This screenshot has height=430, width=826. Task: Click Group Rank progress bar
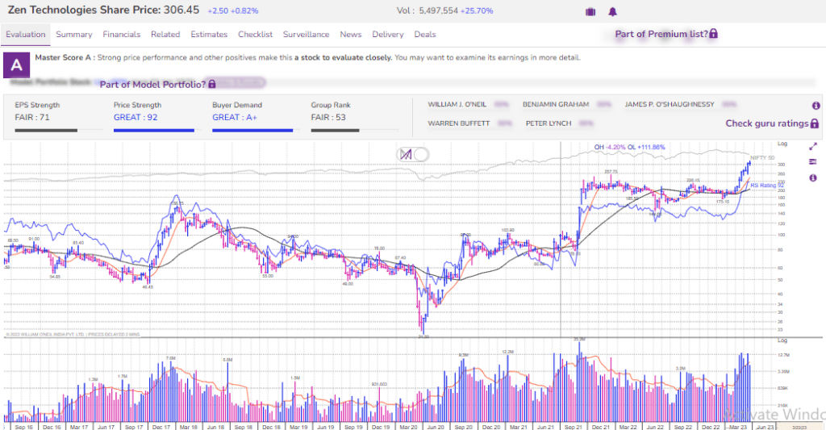pyautogui.click(x=354, y=130)
